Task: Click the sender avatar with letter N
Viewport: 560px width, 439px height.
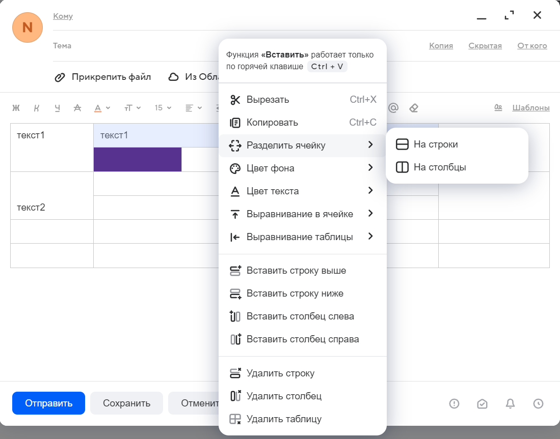Action: click(27, 27)
